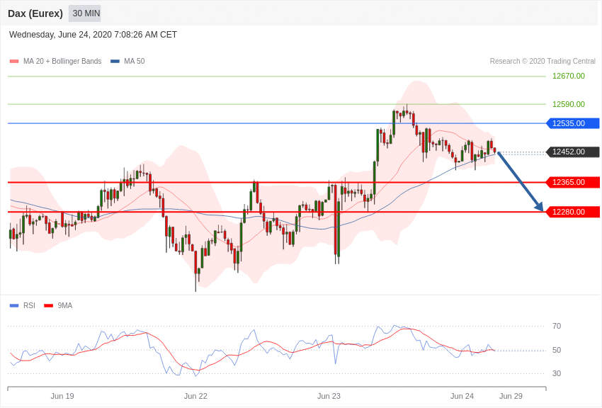Click the MA 20 + Bollinger Bands legend swatch
Screen dimensions: 602x408
point(14,62)
